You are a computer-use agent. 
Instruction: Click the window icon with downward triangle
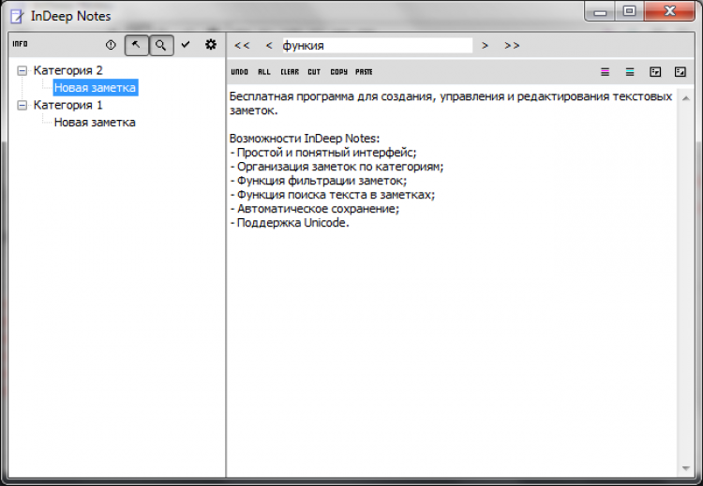[x=655, y=72]
